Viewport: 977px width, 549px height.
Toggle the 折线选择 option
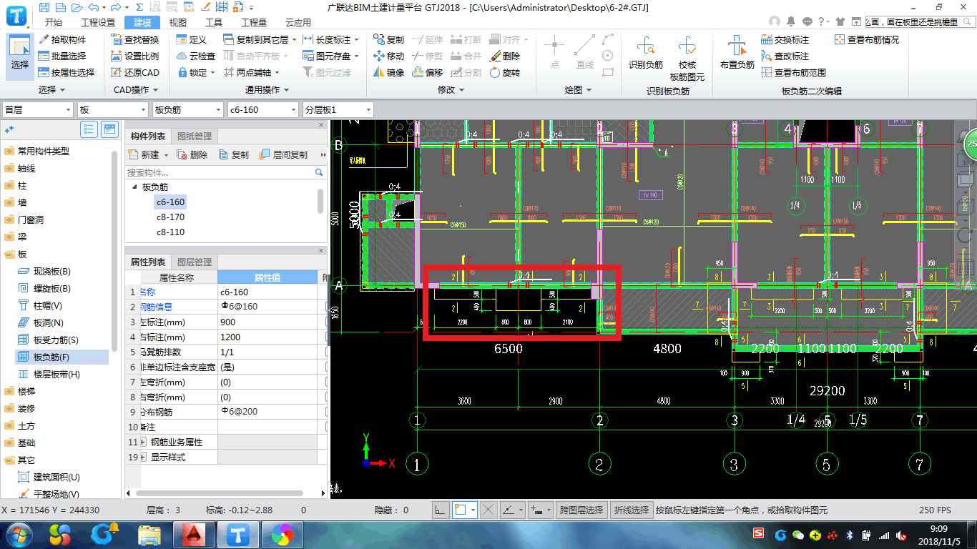pos(632,510)
